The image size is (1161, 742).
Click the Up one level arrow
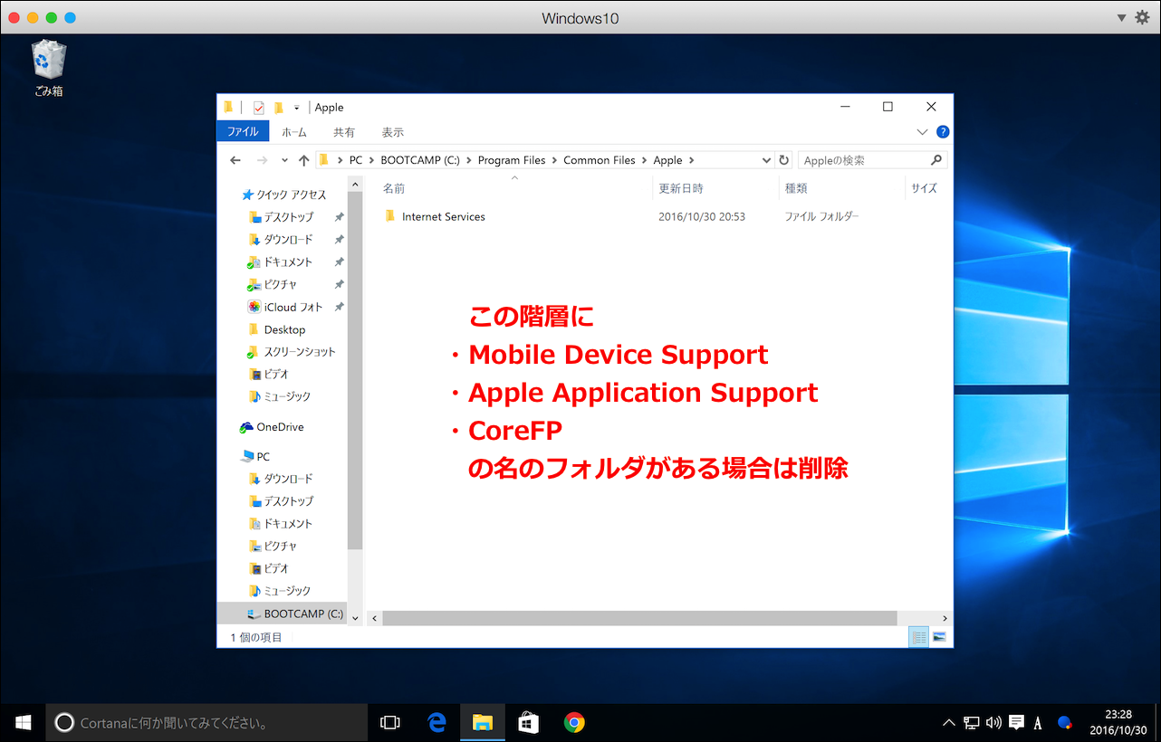click(x=303, y=160)
